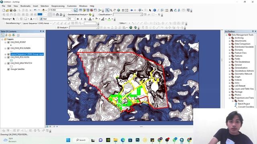
Task: Collapse the Layers data frame
Action: [x=2, y=39]
